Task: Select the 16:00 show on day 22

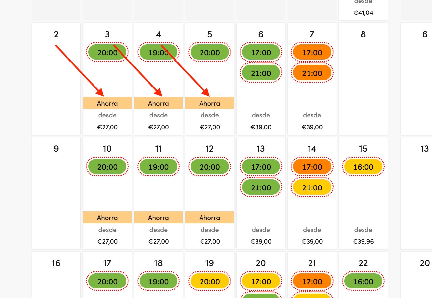Action: tap(363, 281)
